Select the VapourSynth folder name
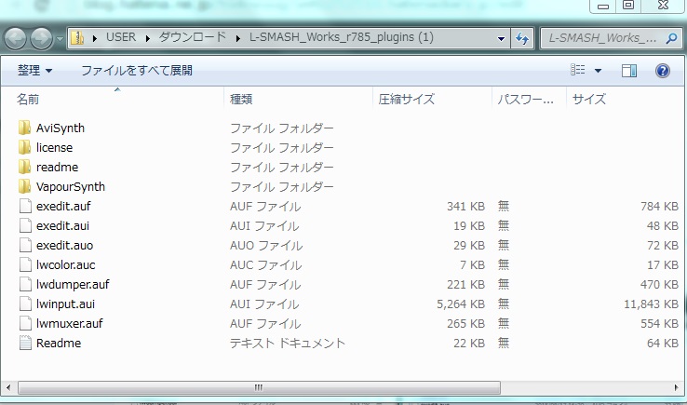 pyautogui.click(x=71, y=187)
